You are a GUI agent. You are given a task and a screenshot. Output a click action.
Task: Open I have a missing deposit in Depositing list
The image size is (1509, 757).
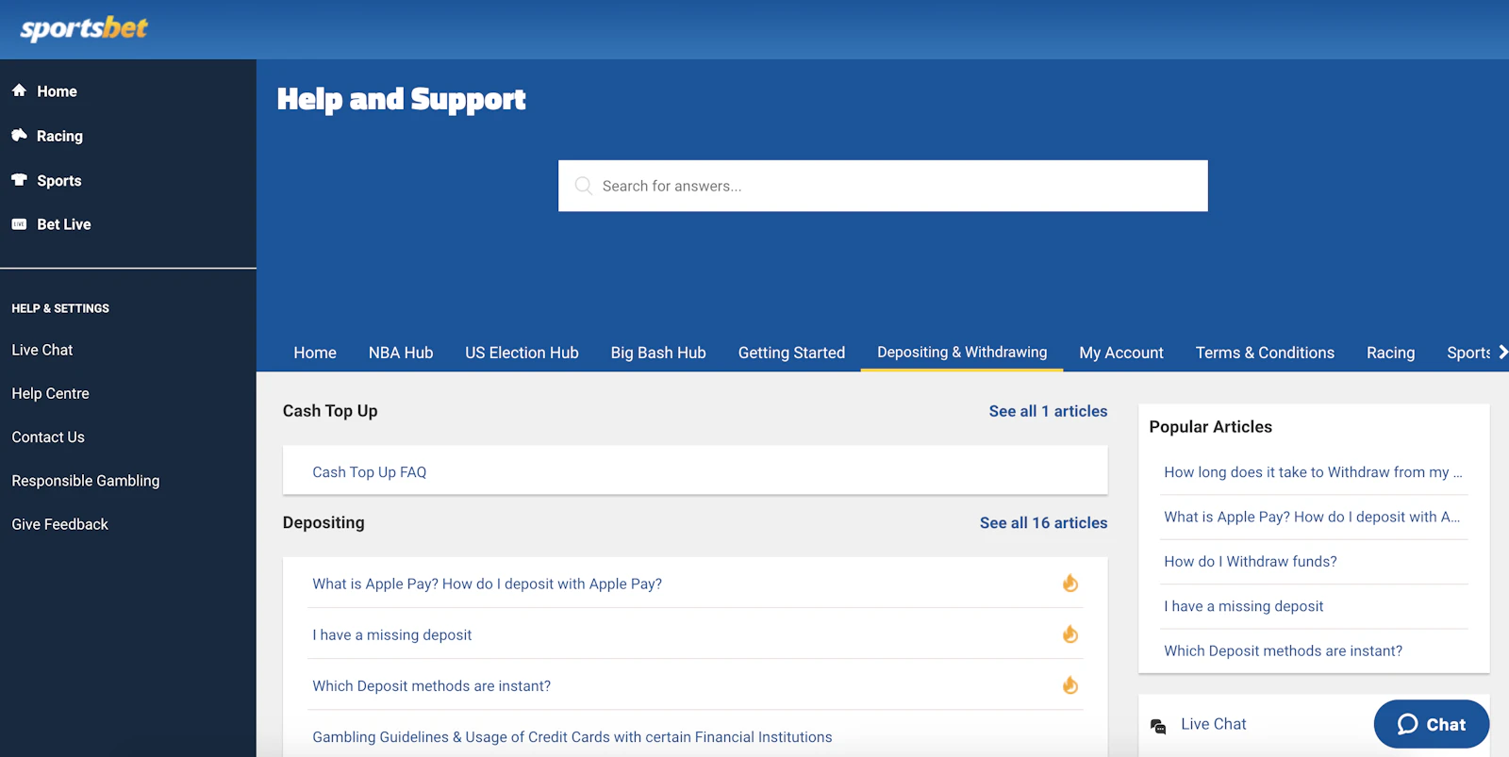[392, 635]
